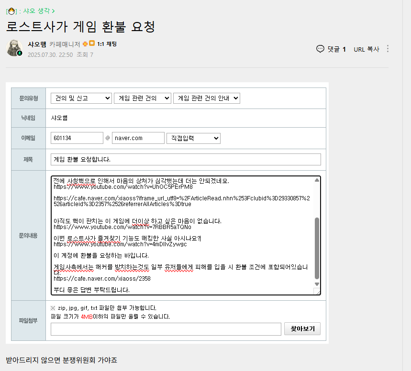Start 1:1 채팅 with author
Viewport: 411px width, 371px height.
[x=107, y=44]
